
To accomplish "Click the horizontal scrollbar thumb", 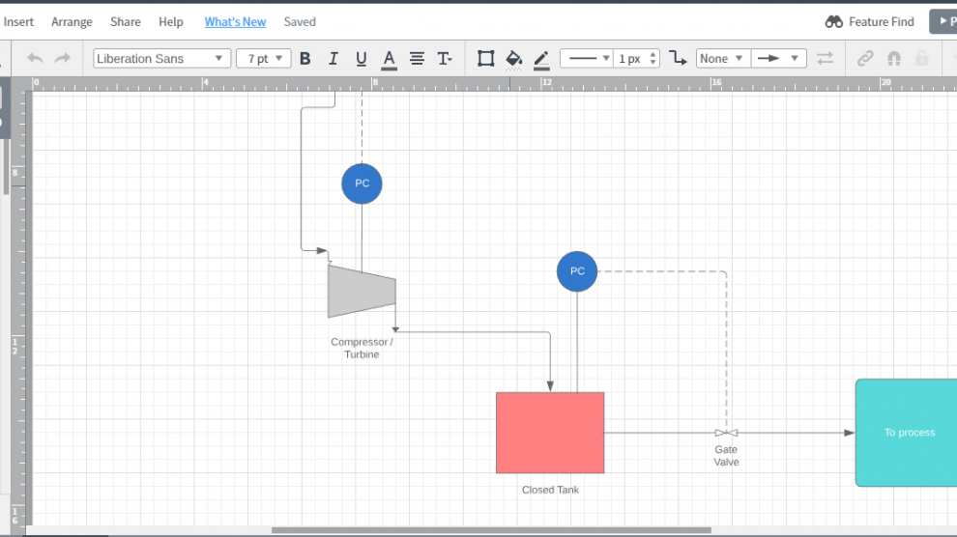I will click(x=491, y=530).
